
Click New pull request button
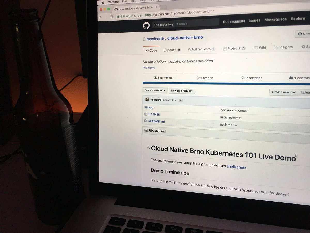182,91
